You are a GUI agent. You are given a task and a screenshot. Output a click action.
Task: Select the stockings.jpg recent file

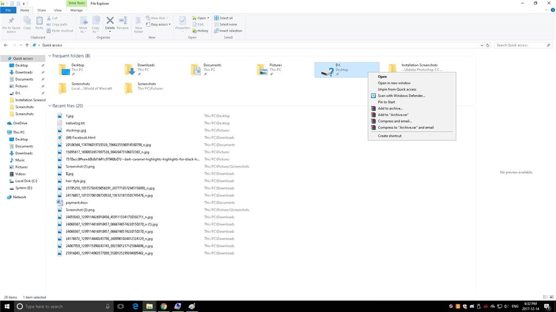coord(75,131)
